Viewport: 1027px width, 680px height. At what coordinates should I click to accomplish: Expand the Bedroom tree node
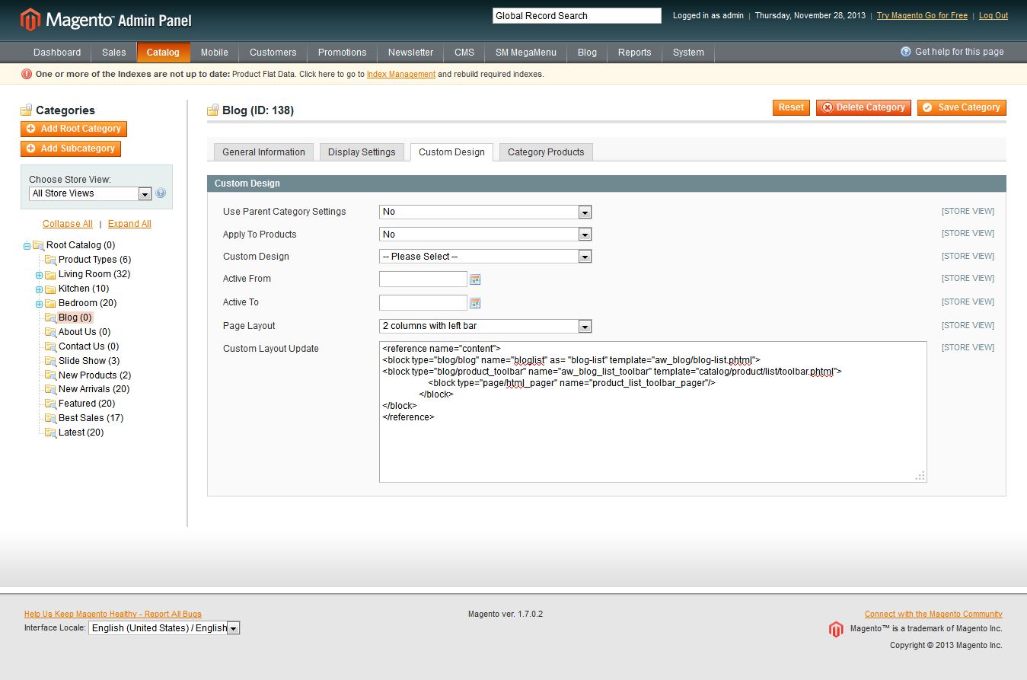click(39, 304)
